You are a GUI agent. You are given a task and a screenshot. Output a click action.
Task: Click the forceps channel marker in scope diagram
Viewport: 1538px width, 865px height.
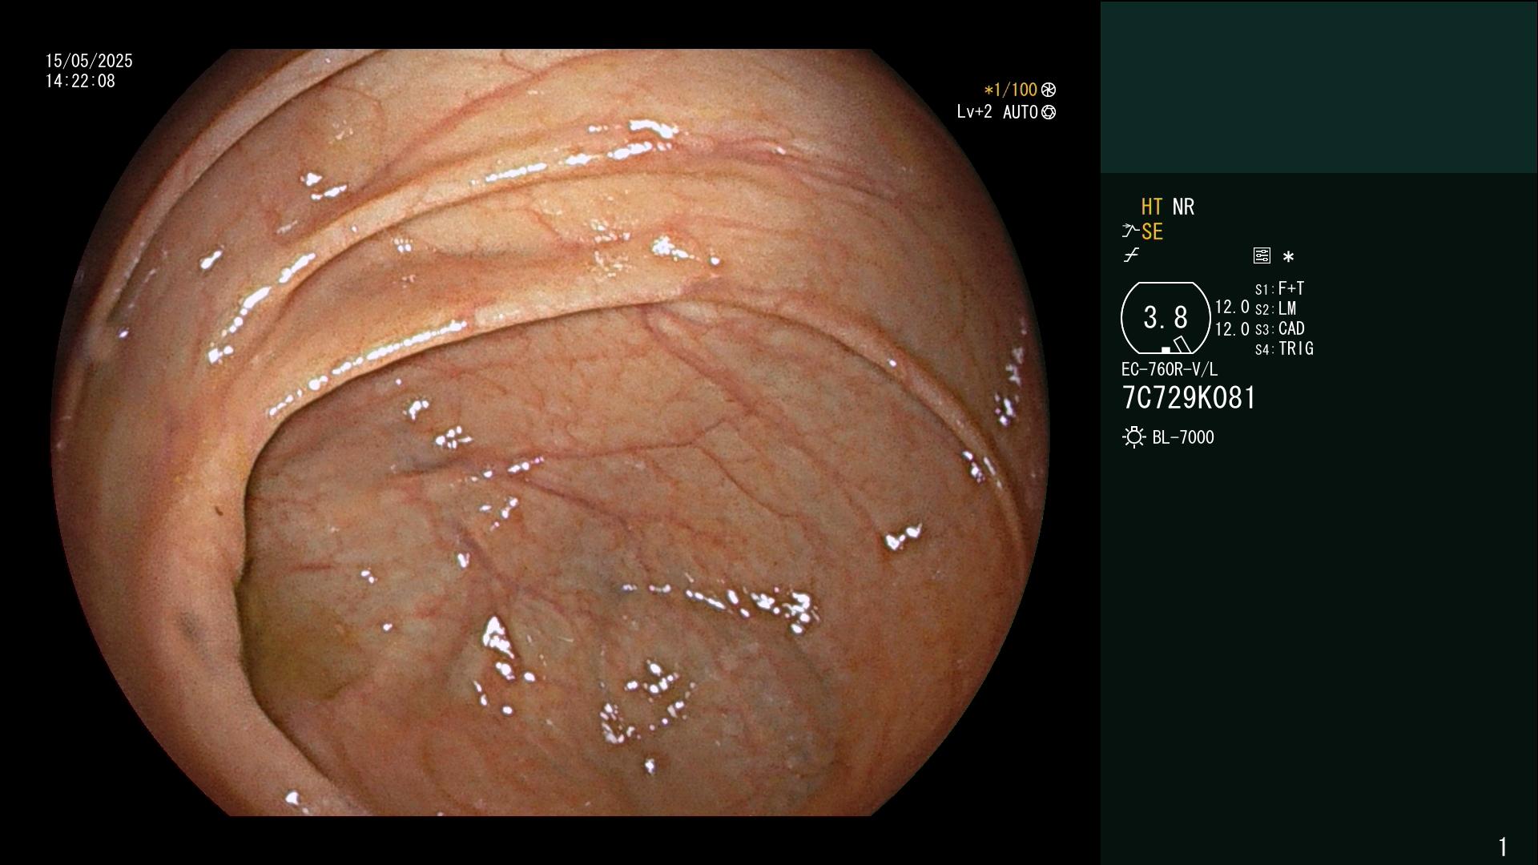coord(1182,345)
